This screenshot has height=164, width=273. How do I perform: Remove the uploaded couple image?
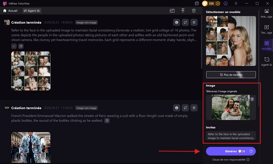click(252, 99)
